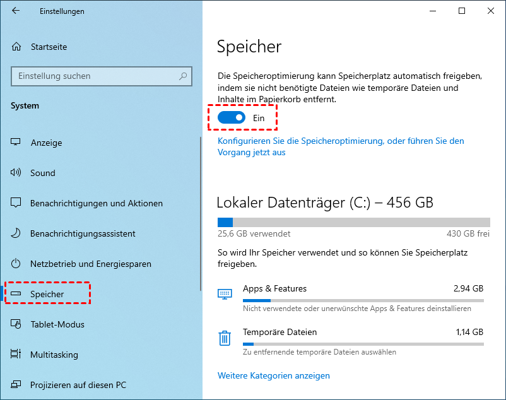Click the search magnifier icon
This screenshot has width=506, height=400.
pyautogui.click(x=183, y=76)
